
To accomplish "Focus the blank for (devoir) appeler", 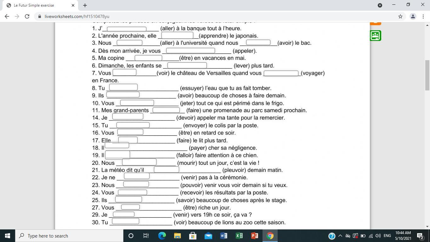I will pos(128,117).
